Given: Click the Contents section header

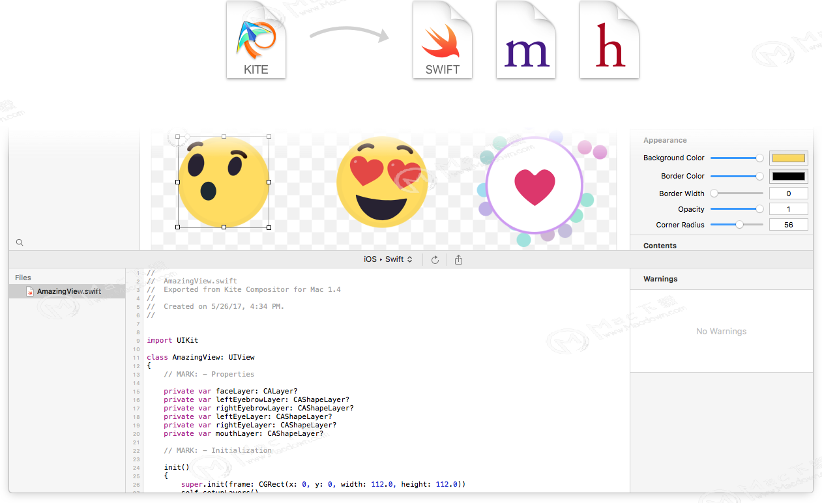Looking at the screenshot, I should 660,246.
